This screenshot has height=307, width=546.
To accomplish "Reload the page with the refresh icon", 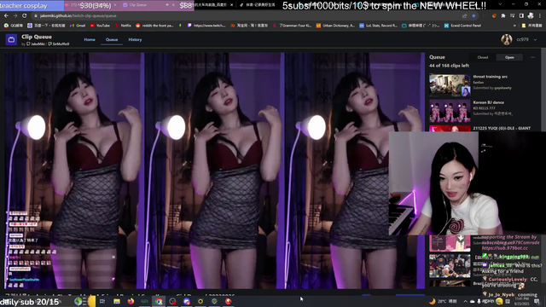I will tap(25, 15).
